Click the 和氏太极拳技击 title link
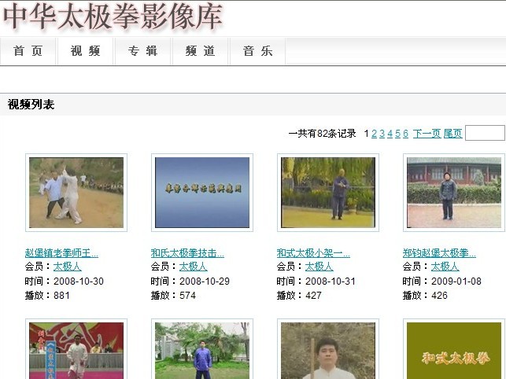This screenshot has width=506, height=379. [187, 253]
